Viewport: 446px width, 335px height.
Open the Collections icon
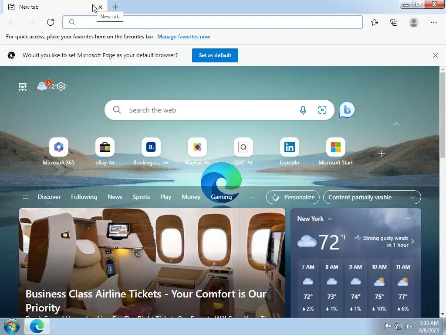(394, 22)
